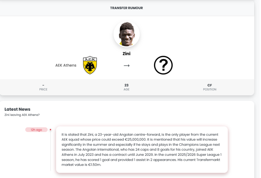Click the transfer direction arrow
Viewport: 261px width, 178px height.
(x=127, y=66)
